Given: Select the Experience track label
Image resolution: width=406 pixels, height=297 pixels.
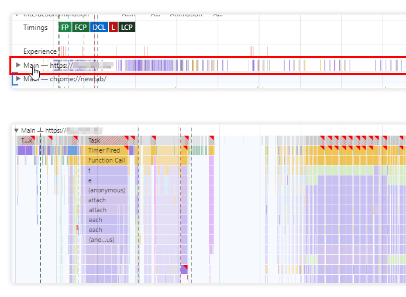Looking at the screenshot, I should pyautogui.click(x=40, y=51).
